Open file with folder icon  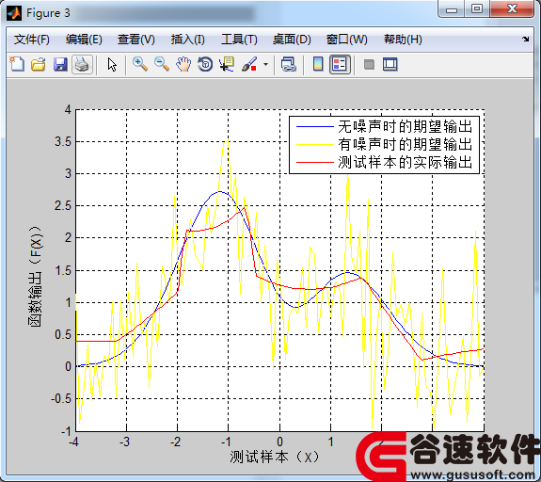[39, 65]
